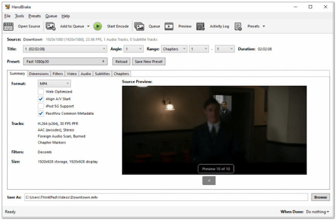Open the Tools menu
Screen dimensions: 336x220
tap(19, 16)
